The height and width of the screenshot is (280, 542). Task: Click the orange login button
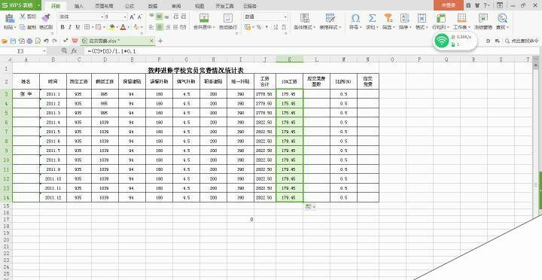(449, 5)
